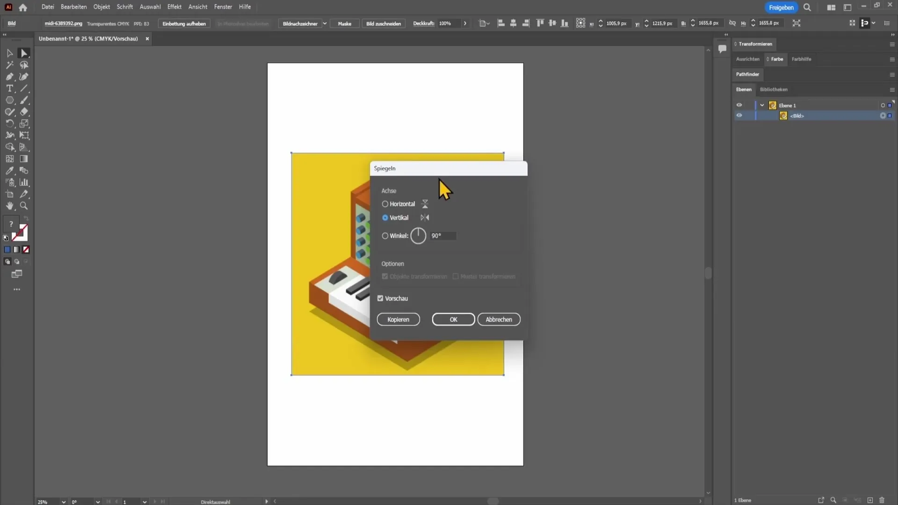The height and width of the screenshot is (505, 898).
Task: Click the Freigeben share button
Action: 781,7
